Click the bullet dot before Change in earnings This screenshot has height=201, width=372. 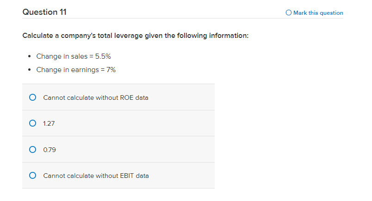click(x=30, y=70)
